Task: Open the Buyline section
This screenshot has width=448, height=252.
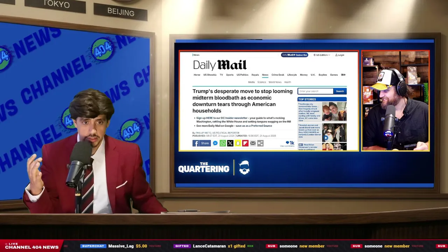Action: [x=323, y=75]
